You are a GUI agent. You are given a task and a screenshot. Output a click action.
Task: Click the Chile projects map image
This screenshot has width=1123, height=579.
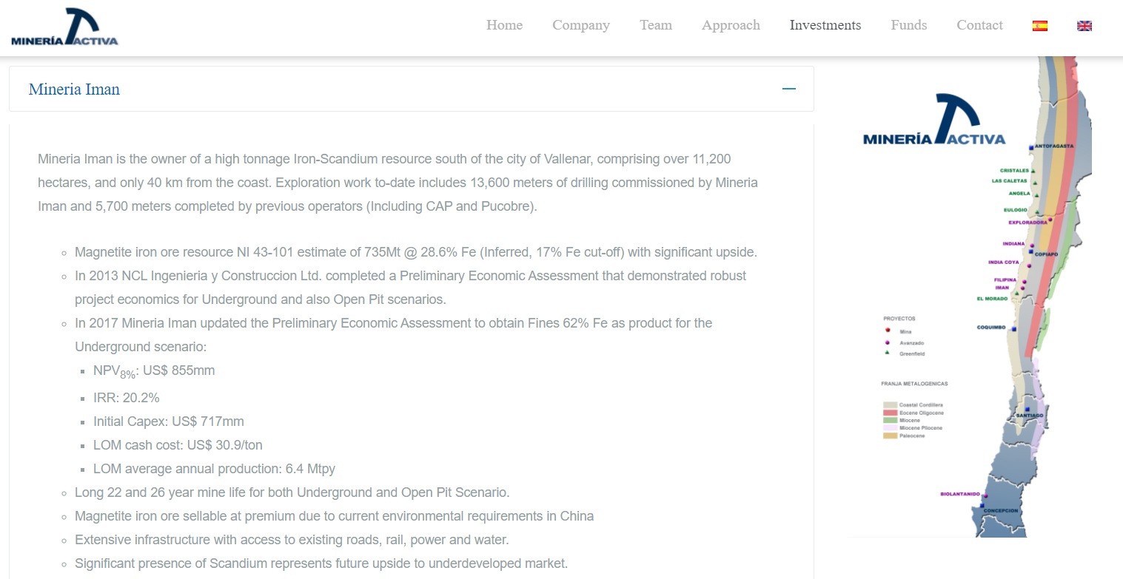970,297
